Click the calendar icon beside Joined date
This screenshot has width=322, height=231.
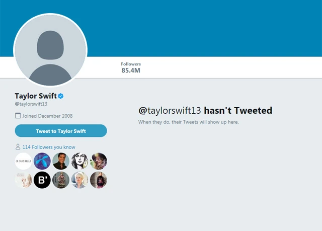pyautogui.click(x=18, y=116)
